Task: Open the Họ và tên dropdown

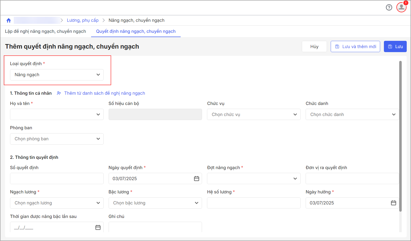Action: [57, 114]
